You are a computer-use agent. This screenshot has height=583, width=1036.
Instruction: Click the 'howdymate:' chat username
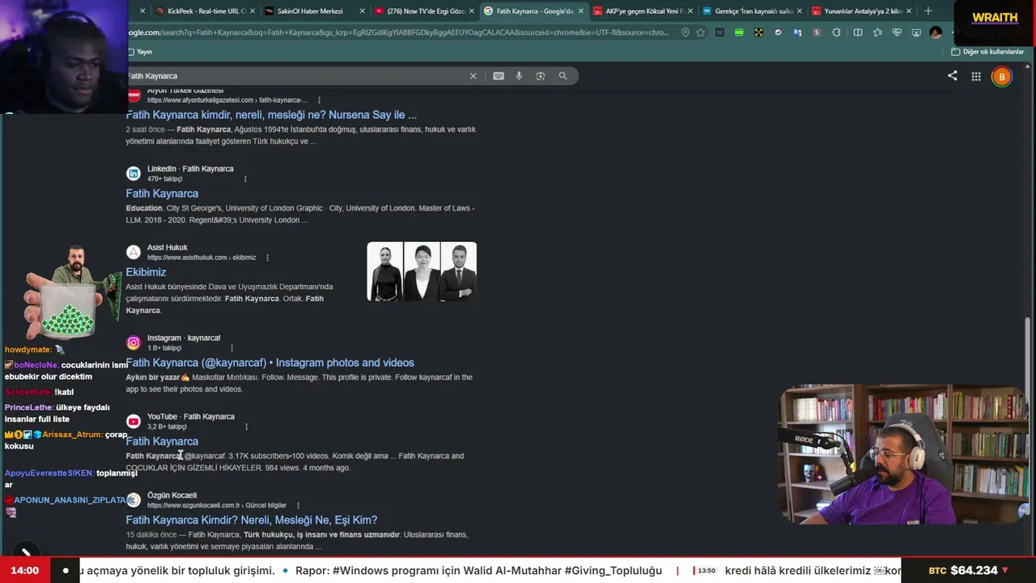(28, 350)
